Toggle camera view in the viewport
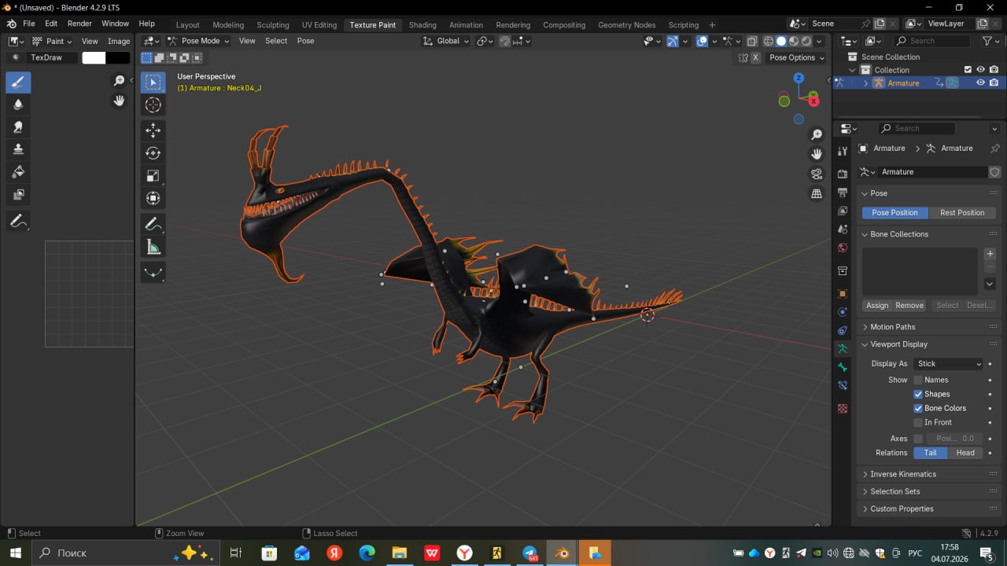This screenshot has width=1007, height=566. click(817, 174)
